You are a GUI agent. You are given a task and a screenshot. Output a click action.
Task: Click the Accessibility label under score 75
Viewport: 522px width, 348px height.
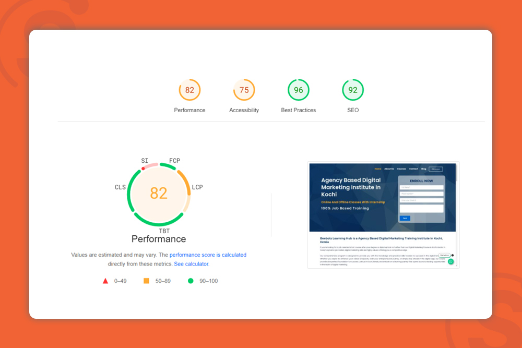point(244,110)
